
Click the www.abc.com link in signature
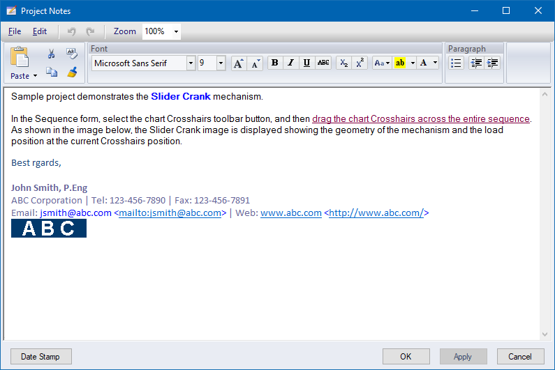290,213
